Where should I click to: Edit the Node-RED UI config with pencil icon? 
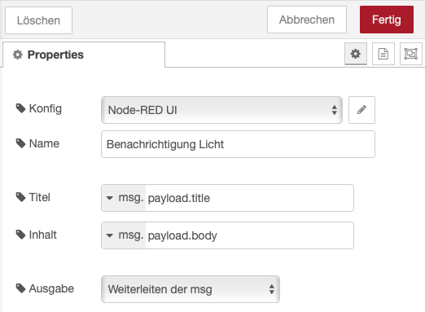coord(361,110)
